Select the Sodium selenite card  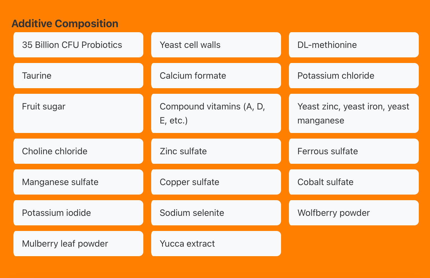(216, 213)
